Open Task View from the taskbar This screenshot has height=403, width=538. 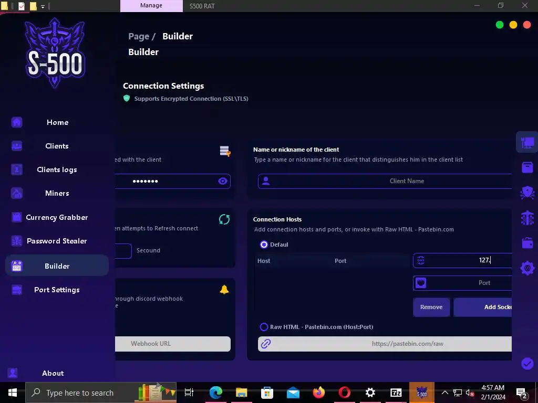(189, 393)
